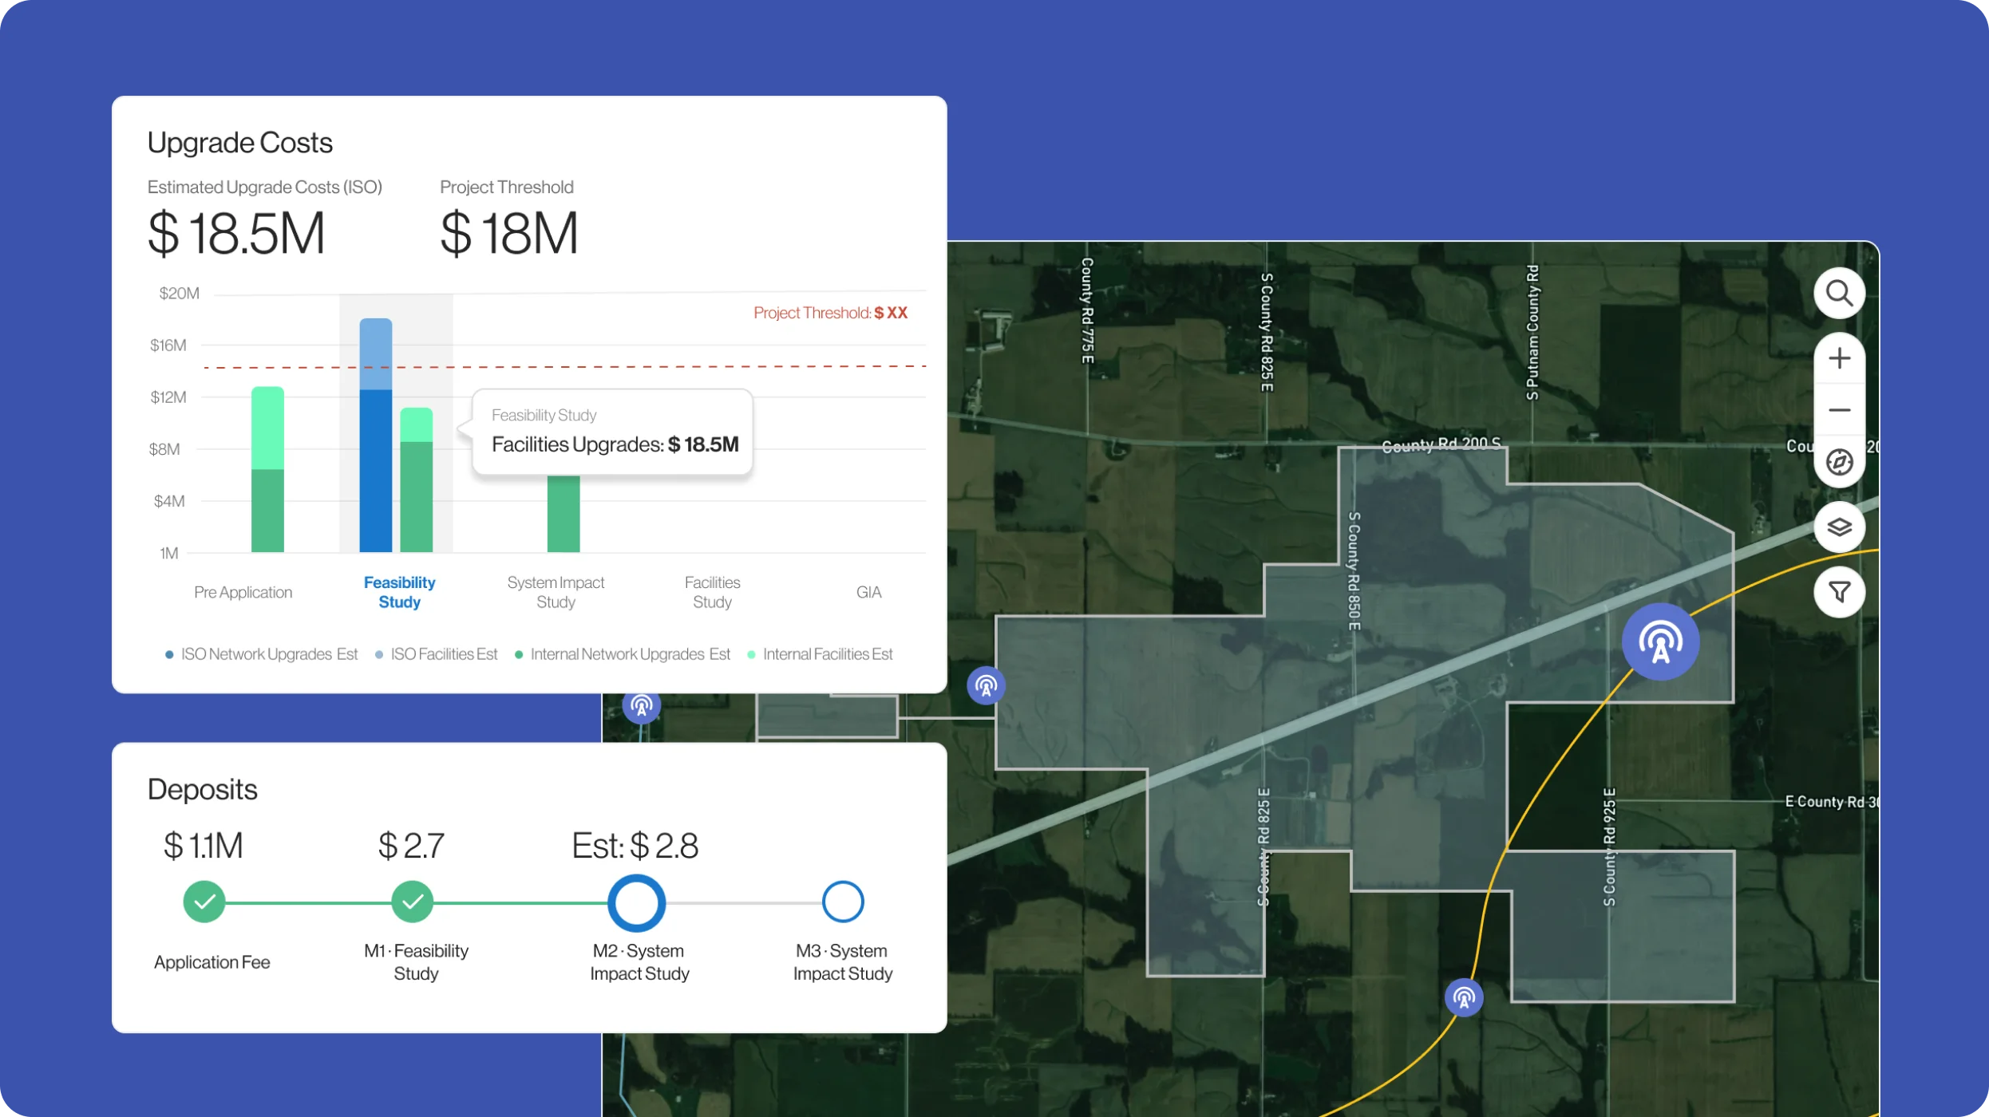Click the Pre Application green bar

click(x=267, y=469)
